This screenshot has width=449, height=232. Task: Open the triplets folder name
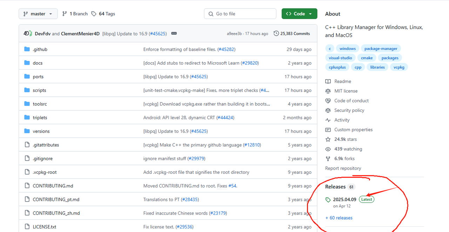pyautogui.click(x=40, y=118)
